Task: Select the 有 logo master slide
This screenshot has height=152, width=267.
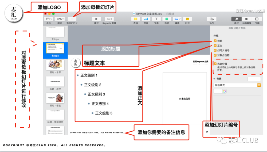Action: pos(55,48)
